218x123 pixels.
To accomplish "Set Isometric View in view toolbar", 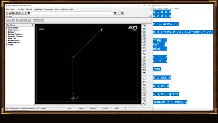I will tap(144, 29).
